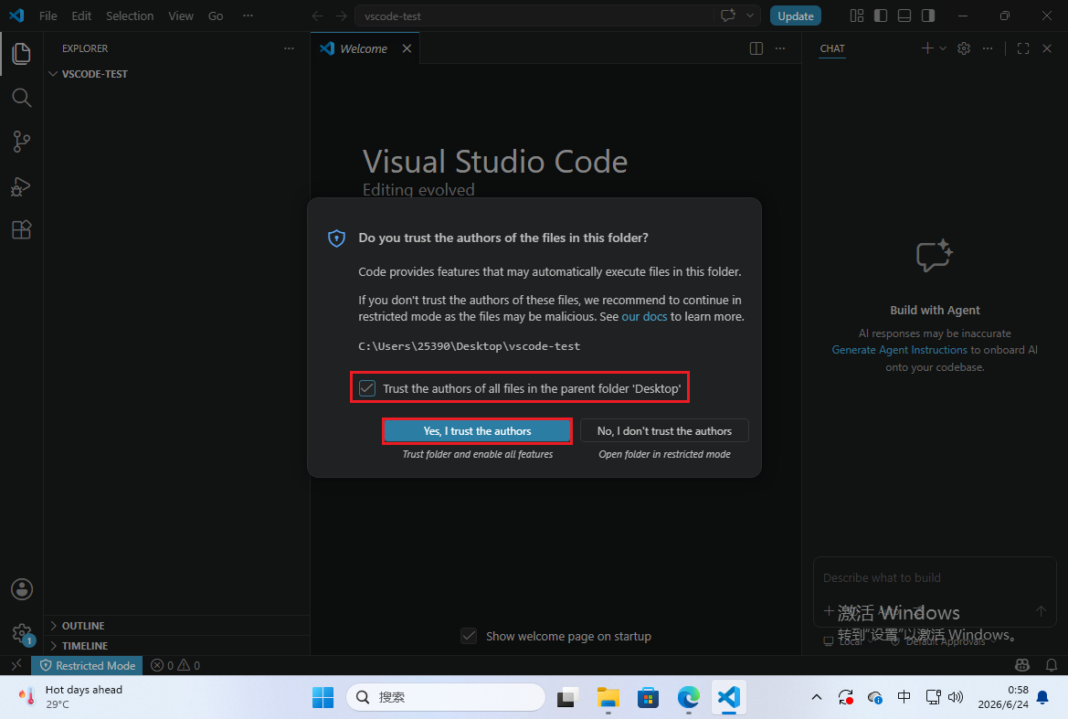Open the Accounts menu icon
The width and height of the screenshot is (1068, 719).
[21, 589]
